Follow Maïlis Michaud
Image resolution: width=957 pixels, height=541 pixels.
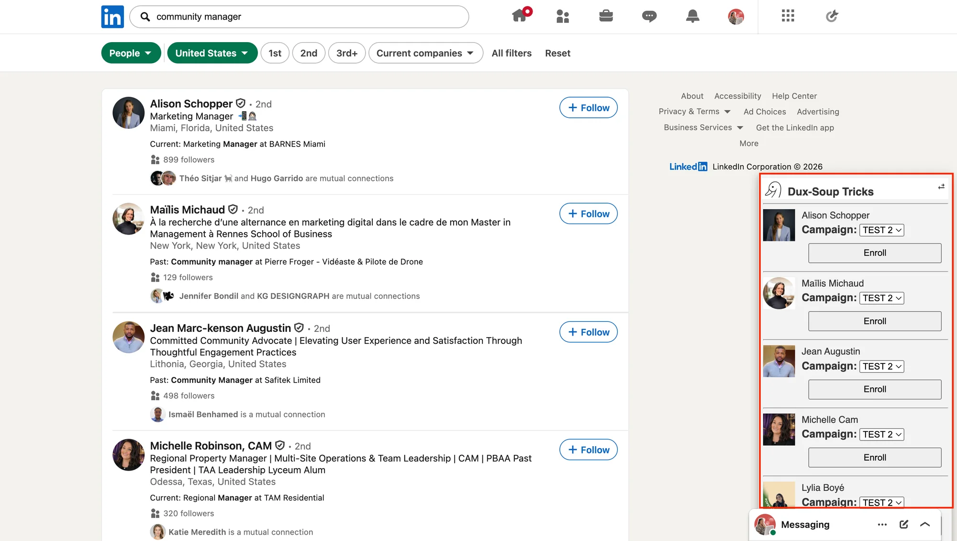click(x=589, y=214)
